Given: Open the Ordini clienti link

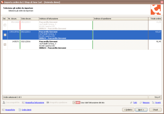Looking at the screenshot, I should click(x=26, y=110).
